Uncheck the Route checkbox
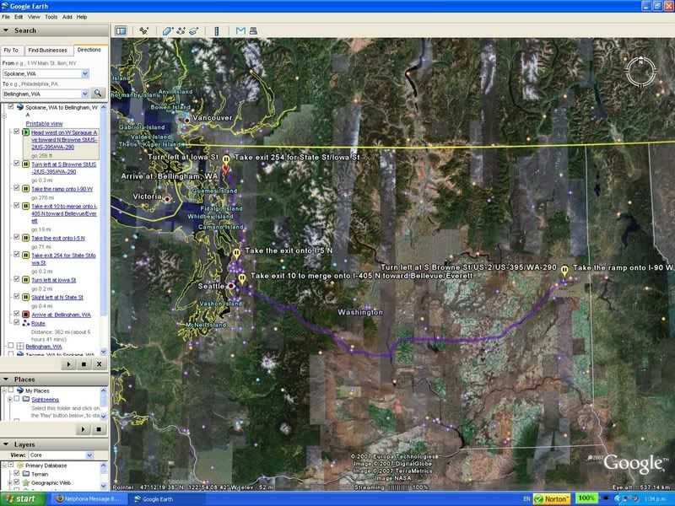Screen dimensions: 675x506 [x=17, y=322]
